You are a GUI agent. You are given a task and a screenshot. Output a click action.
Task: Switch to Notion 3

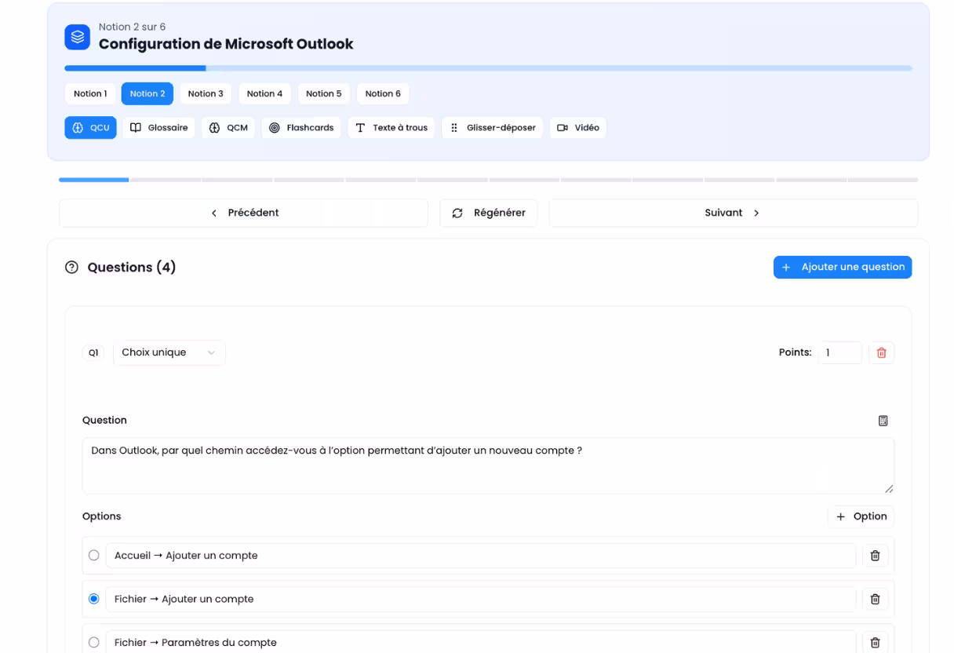(206, 94)
